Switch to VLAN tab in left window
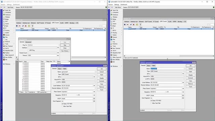Screen dimensions: 215x121 point(62,23)
